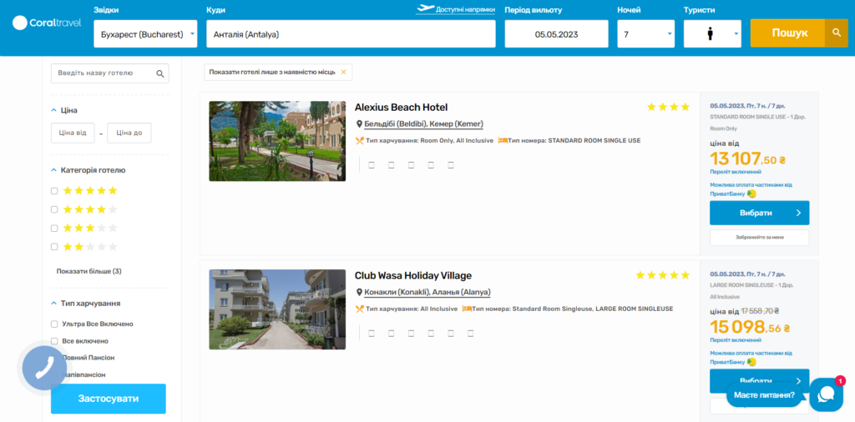The height and width of the screenshot is (422, 855).
Task: Click the Ціна від minimum price field
Action: click(x=73, y=133)
